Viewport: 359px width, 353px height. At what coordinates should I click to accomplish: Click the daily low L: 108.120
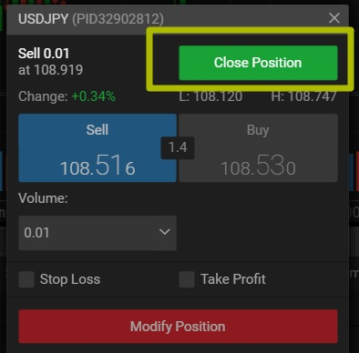click(210, 96)
